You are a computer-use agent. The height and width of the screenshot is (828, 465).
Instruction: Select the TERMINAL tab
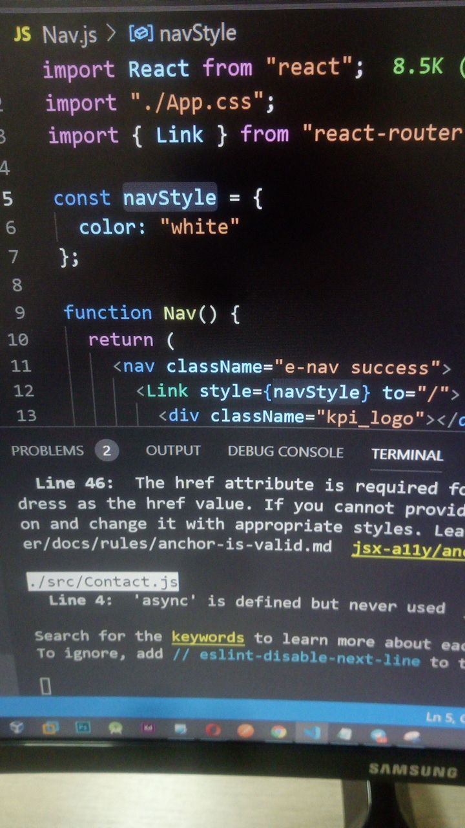[x=408, y=455]
